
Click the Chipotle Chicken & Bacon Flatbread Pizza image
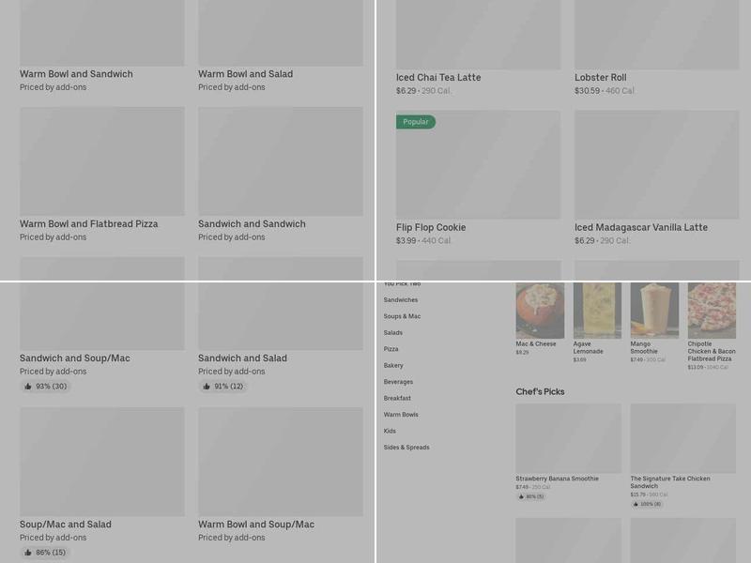(712, 311)
